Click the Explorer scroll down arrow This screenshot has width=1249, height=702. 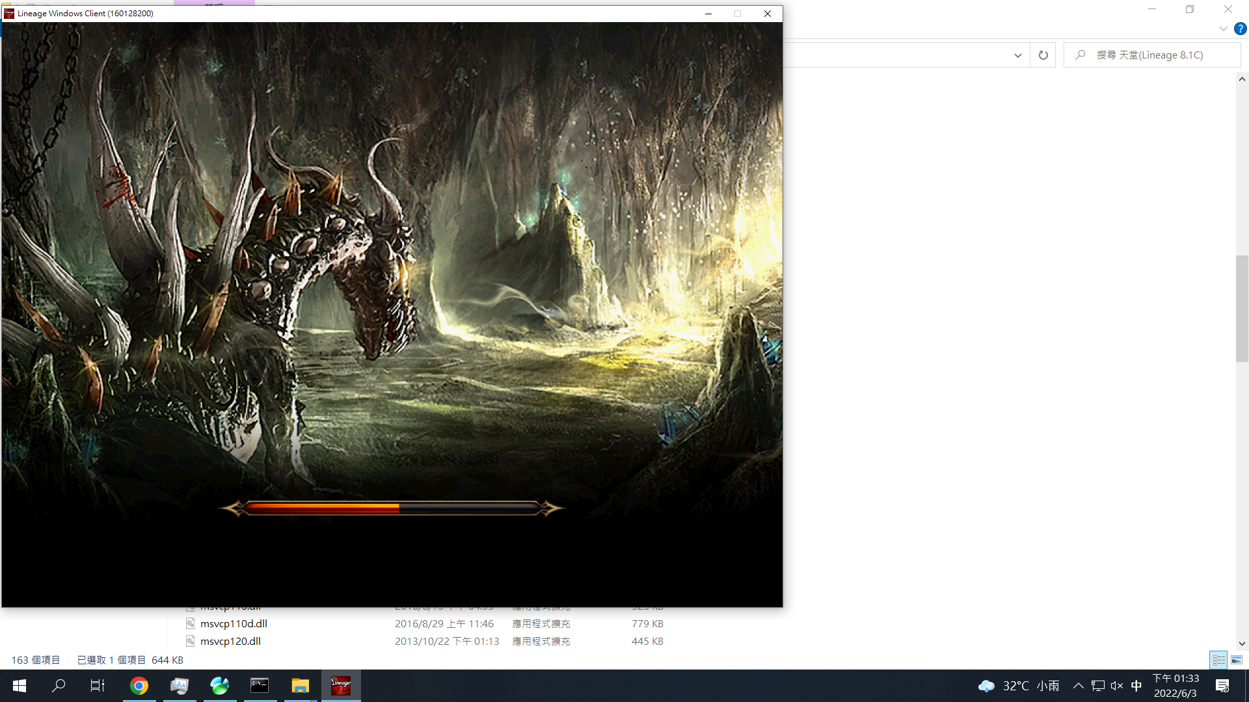[1242, 643]
